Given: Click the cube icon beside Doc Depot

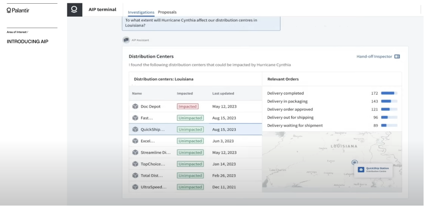Looking at the screenshot, I should click(135, 106).
